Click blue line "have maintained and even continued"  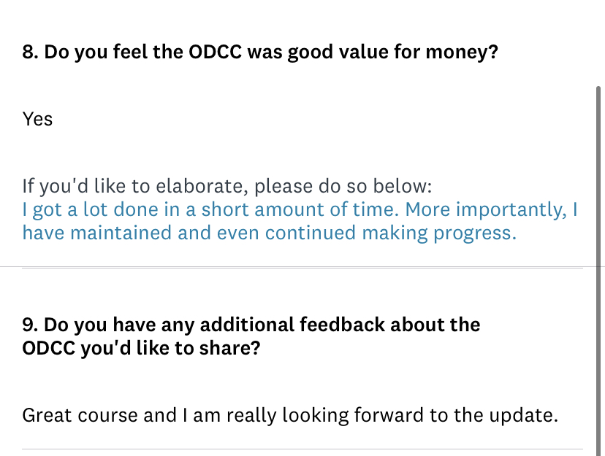pos(270,233)
